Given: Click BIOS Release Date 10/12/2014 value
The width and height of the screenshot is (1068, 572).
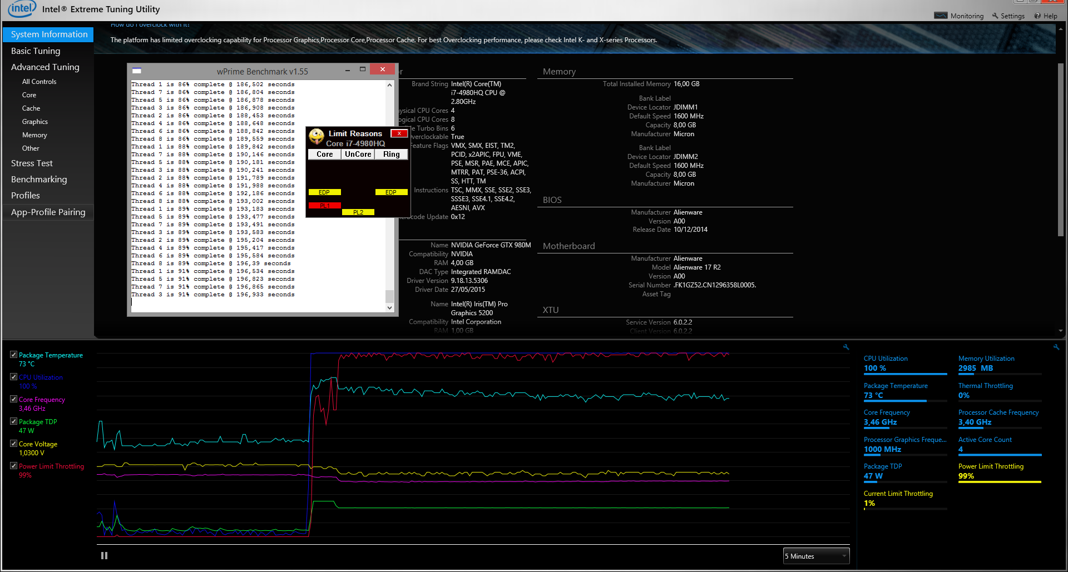Looking at the screenshot, I should click(690, 230).
